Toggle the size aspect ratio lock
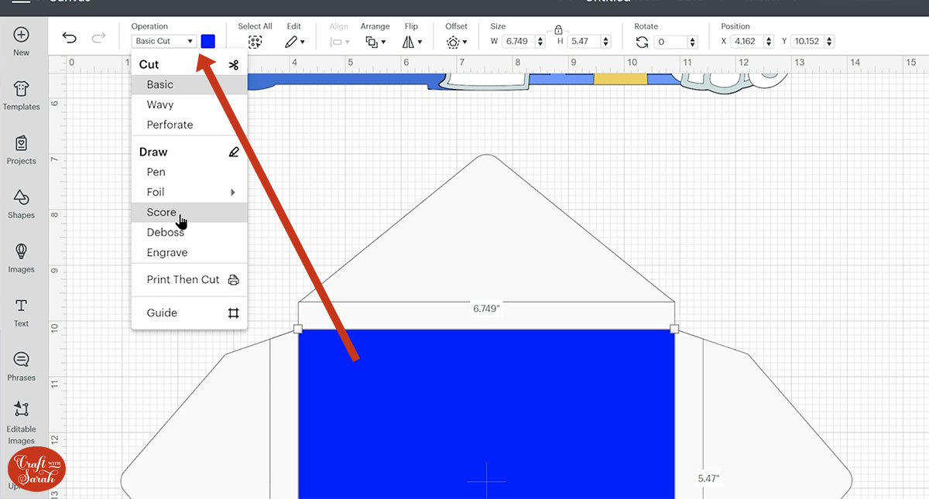This screenshot has height=499, width=929. (557, 30)
